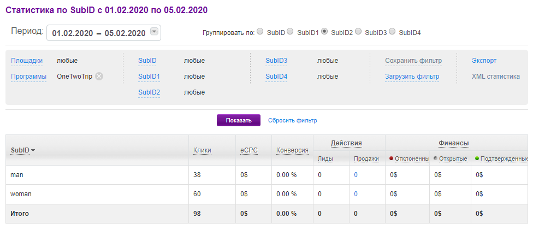The height and width of the screenshot is (229, 533).
Task: Open the period date range dropdown arrow
Action: 154,32
